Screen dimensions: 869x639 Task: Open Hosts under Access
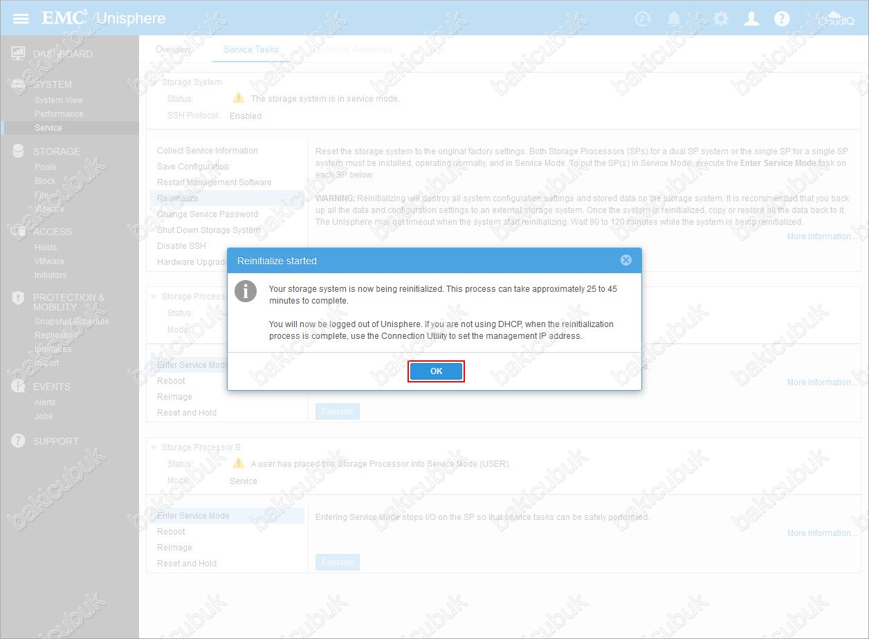click(46, 248)
